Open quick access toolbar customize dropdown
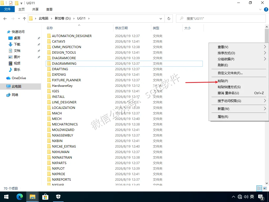The width and height of the screenshot is (269, 202). (x=21, y=3)
